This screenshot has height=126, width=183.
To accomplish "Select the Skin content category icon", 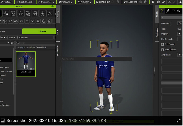I will click(6, 14).
